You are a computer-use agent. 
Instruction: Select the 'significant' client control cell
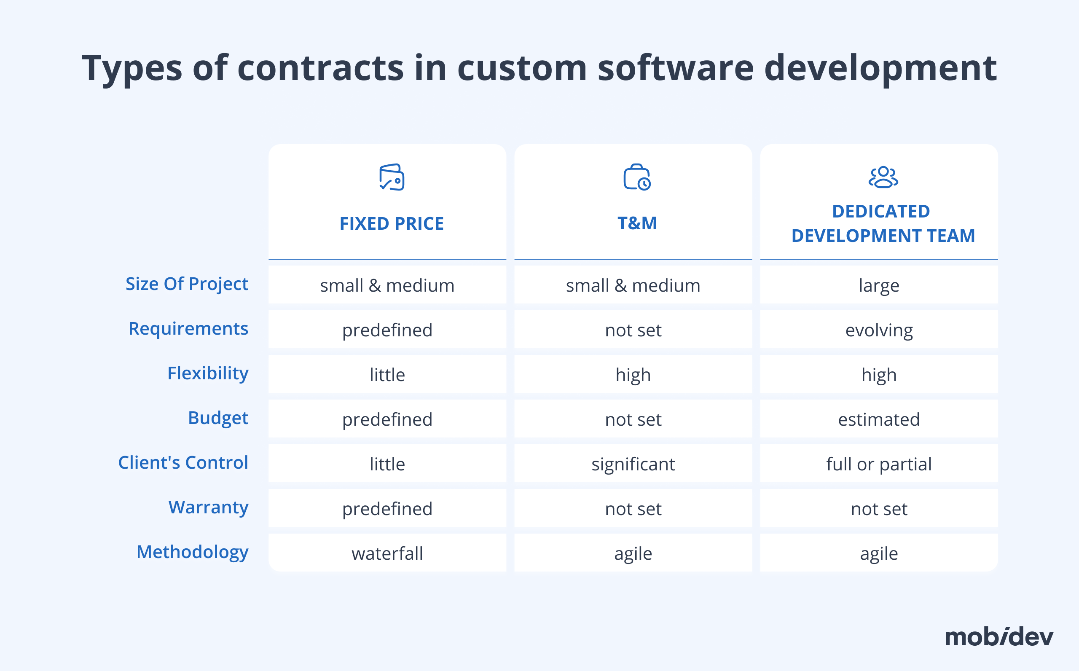(x=633, y=464)
